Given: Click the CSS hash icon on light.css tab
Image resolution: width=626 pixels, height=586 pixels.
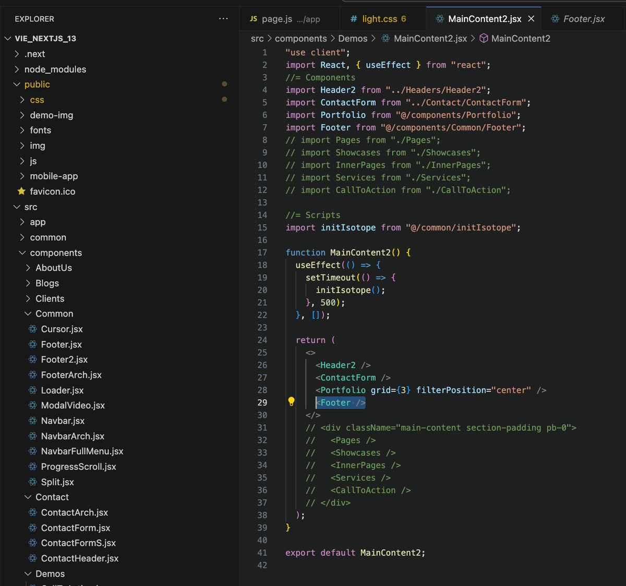Looking at the screenshot, I should [354, 19].
